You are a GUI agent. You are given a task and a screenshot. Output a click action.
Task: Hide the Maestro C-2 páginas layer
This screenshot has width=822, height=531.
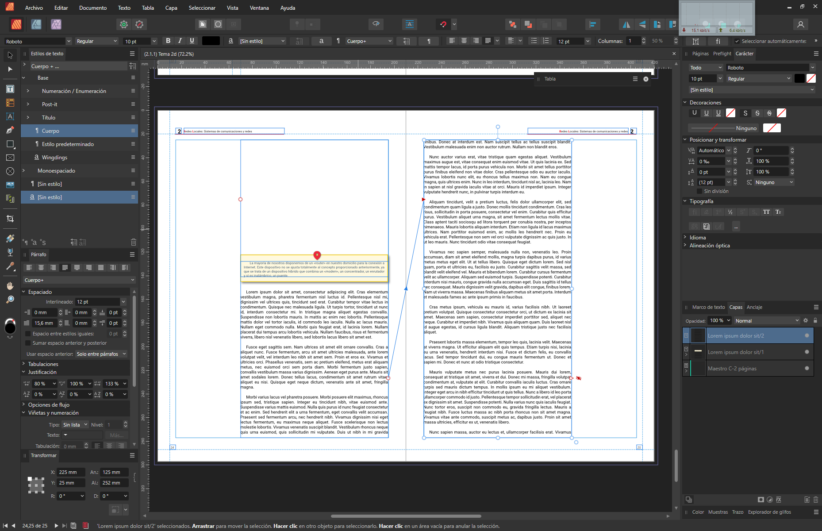coord(807,368)
